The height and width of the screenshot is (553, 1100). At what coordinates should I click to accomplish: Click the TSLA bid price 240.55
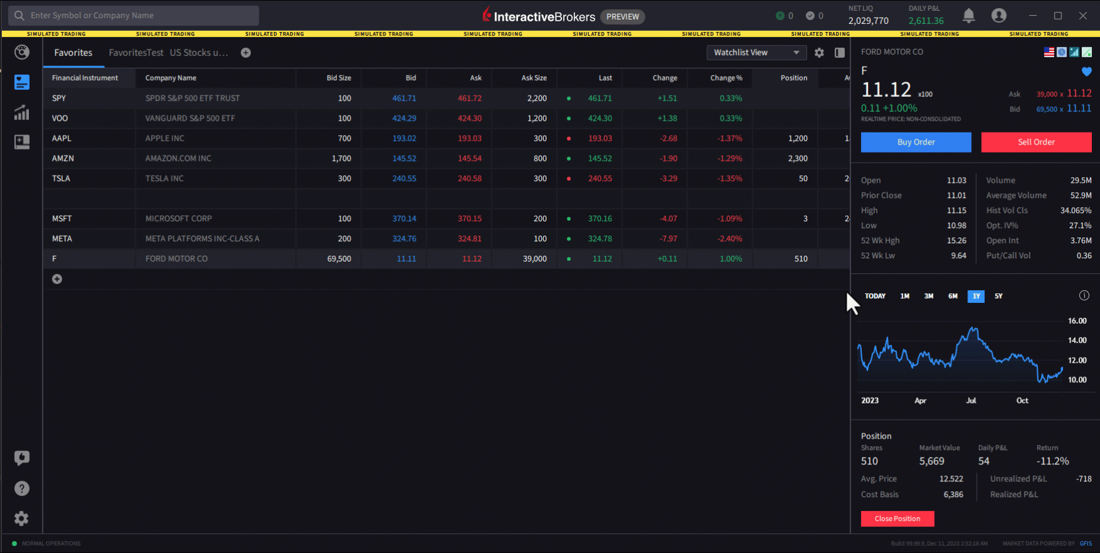pos(404,178)
